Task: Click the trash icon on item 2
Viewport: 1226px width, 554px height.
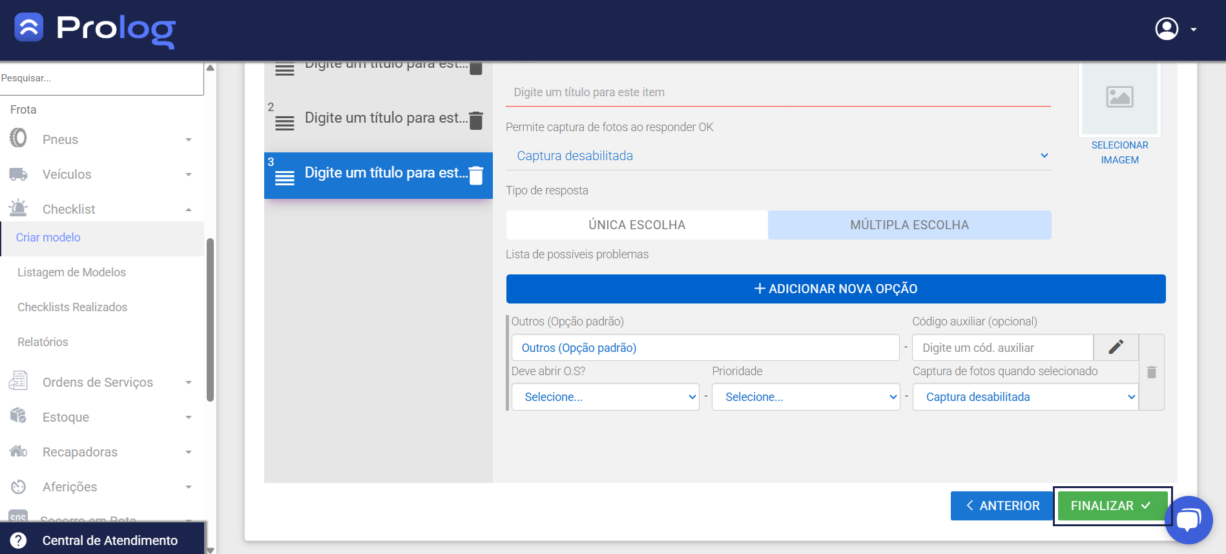Action: (476, 121)
